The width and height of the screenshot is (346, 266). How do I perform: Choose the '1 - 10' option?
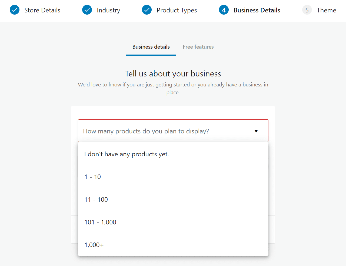[x=93, y=177]
